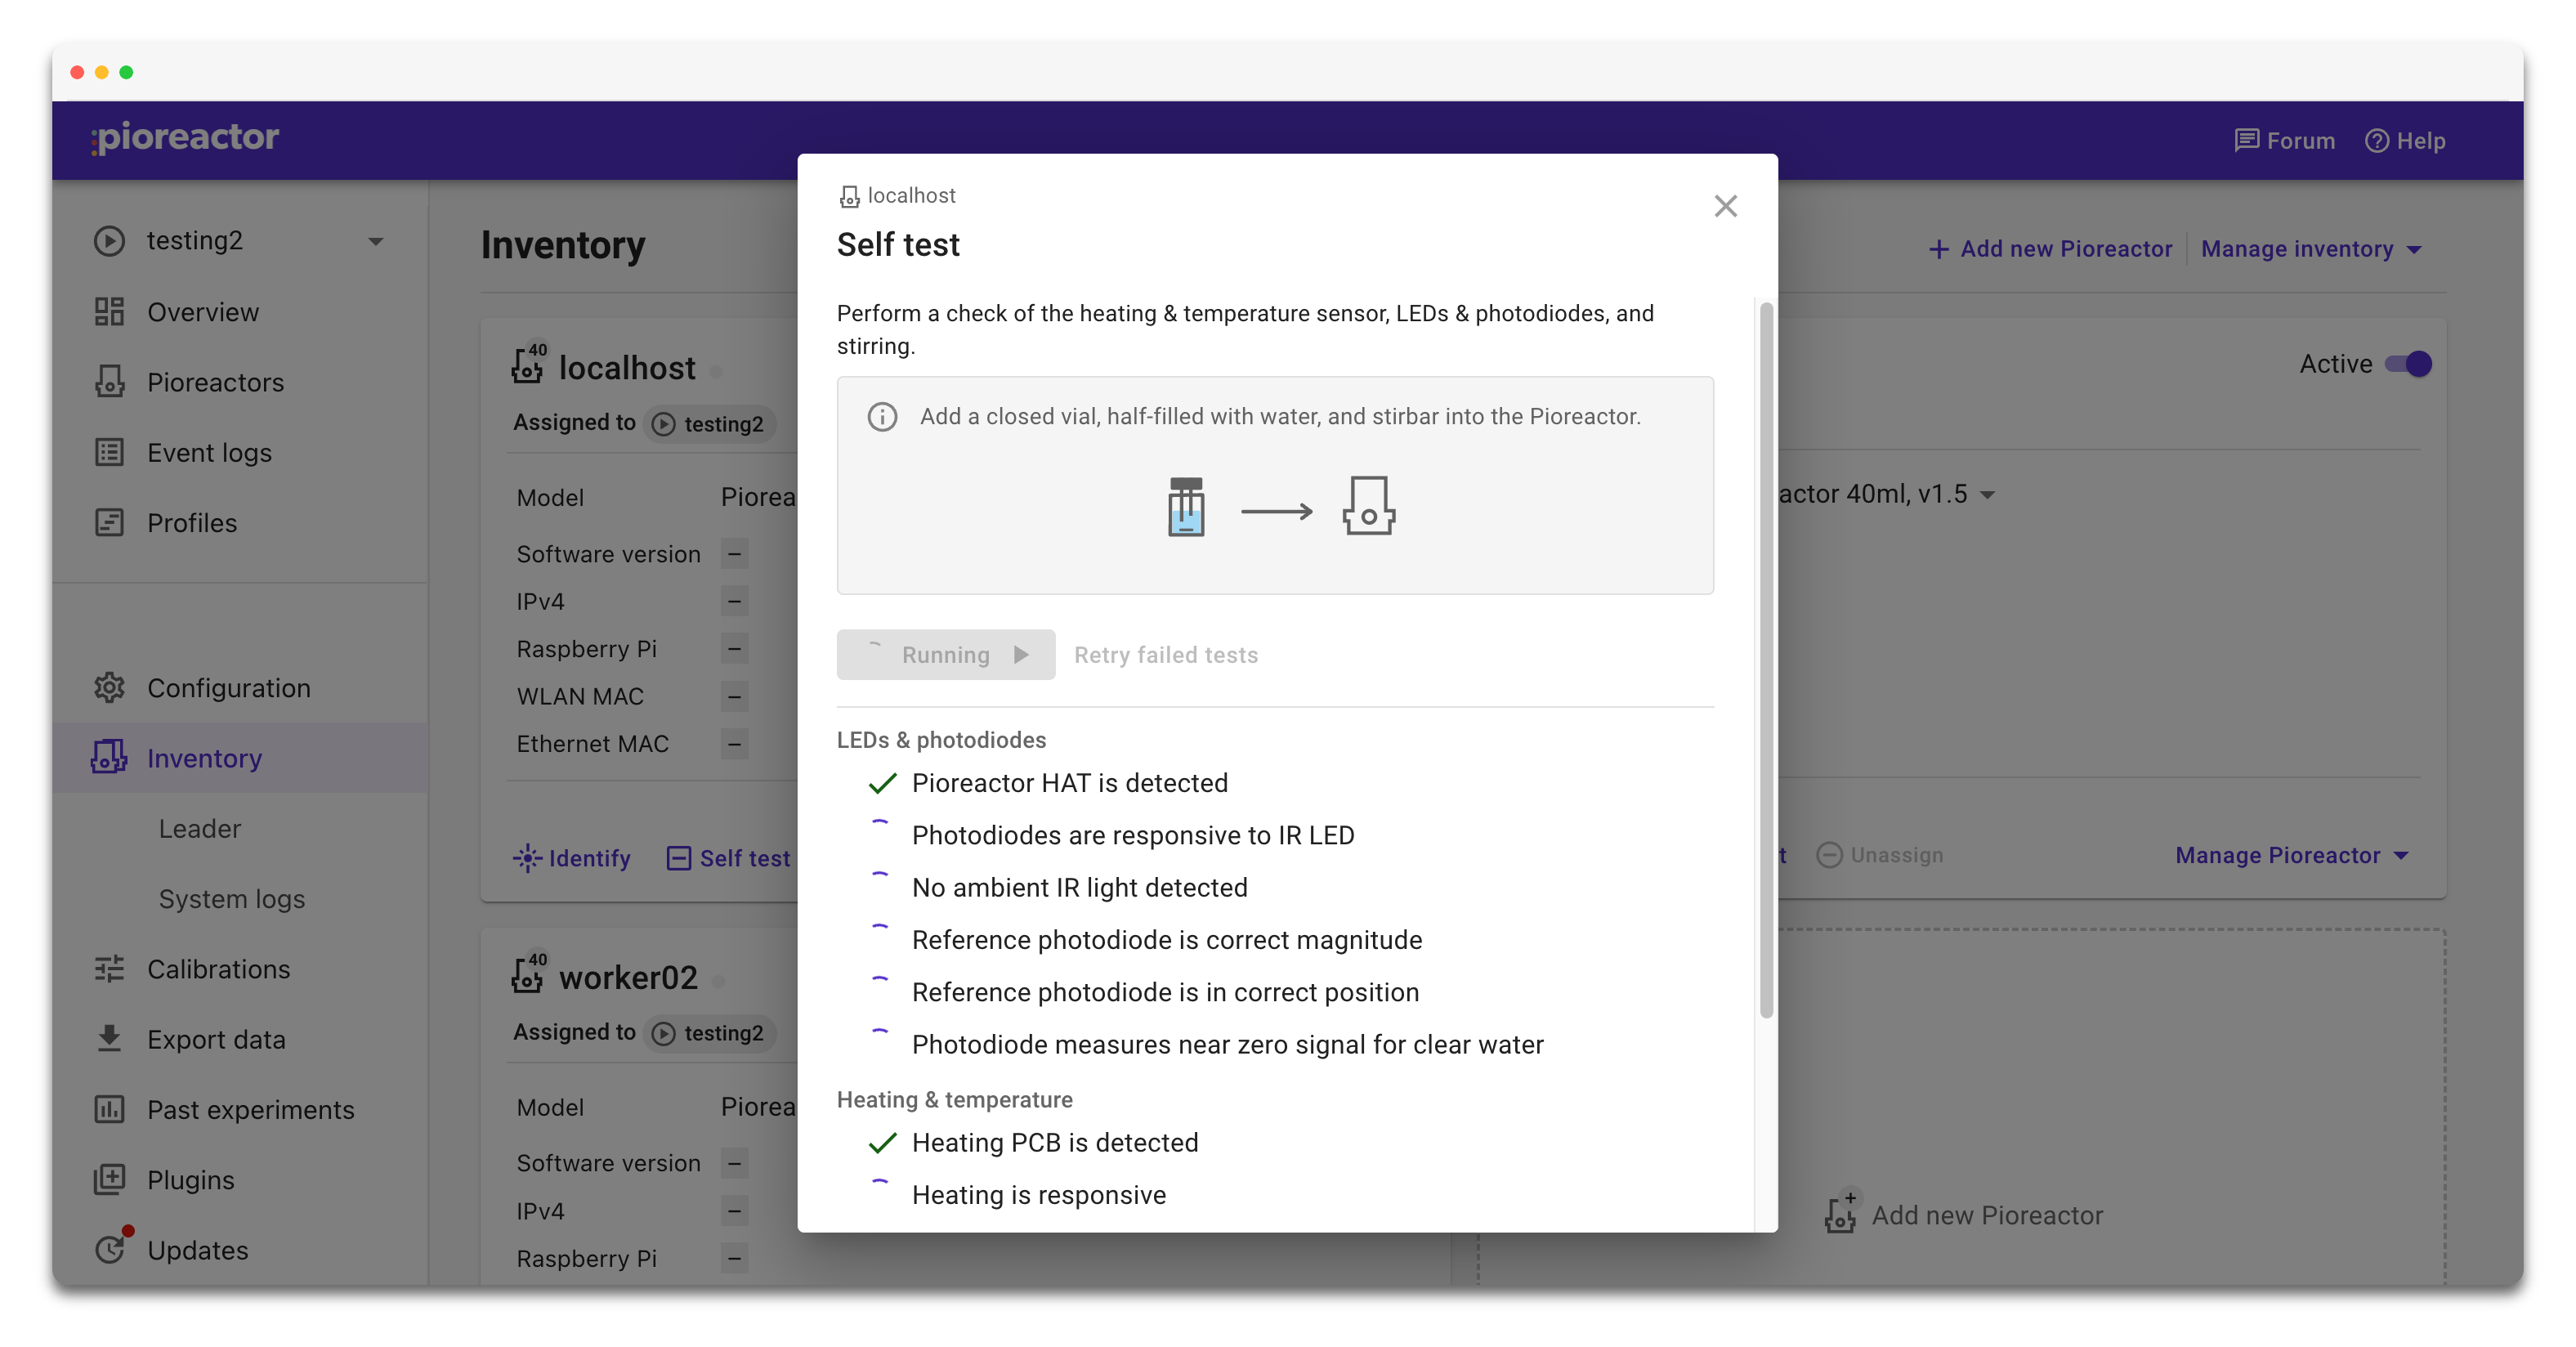Click the Plugins icon in sidebar
The width and height of the screenshot is (2576, 1347).
pyautogui.click(x=109, y=1179)
